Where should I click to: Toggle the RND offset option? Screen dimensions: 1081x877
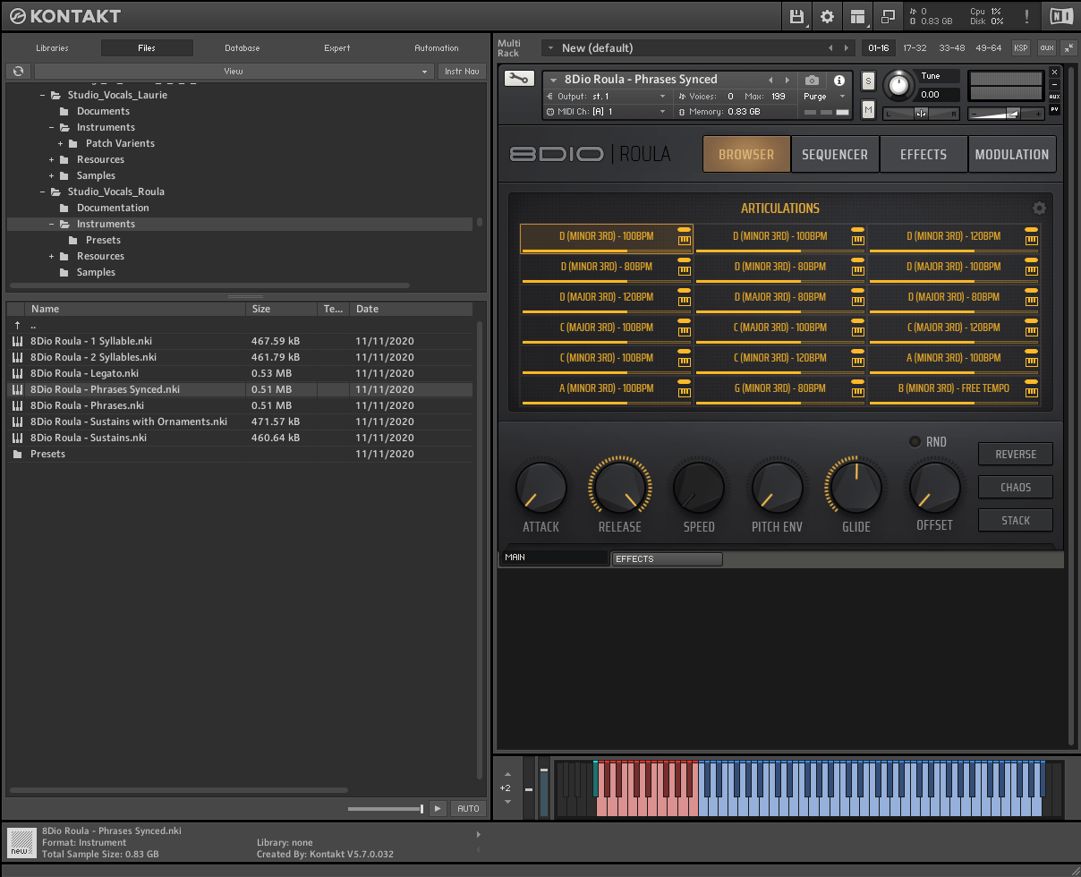tap(914, 441)
